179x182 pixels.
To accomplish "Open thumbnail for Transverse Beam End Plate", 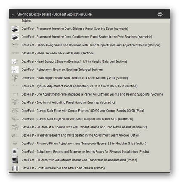I will [15, 135].
